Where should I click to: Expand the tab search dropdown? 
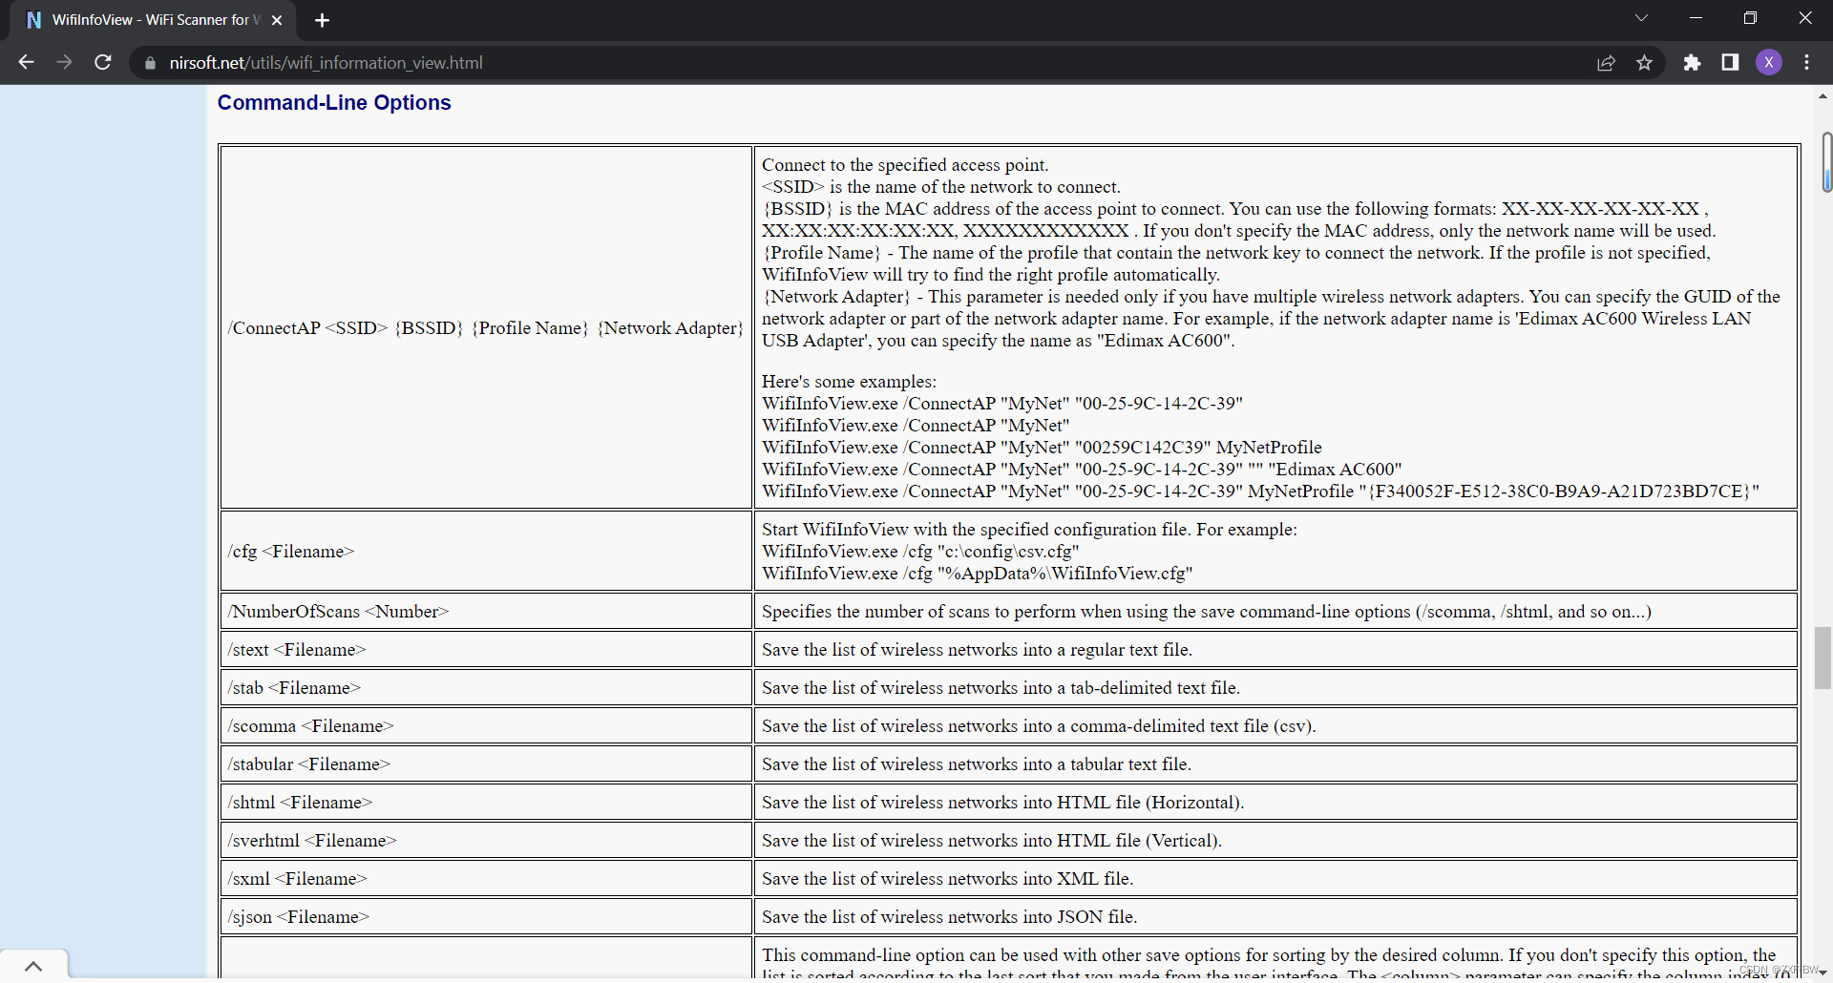coord(1641,18)
